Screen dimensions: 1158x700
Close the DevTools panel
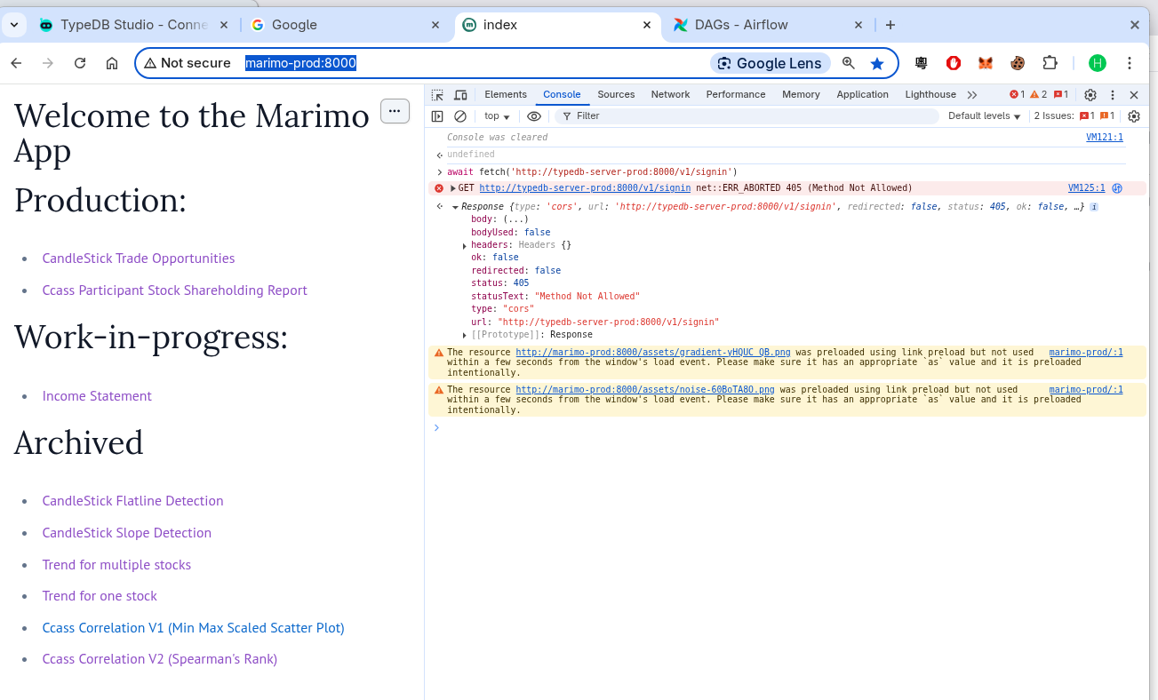point(1134,95)
